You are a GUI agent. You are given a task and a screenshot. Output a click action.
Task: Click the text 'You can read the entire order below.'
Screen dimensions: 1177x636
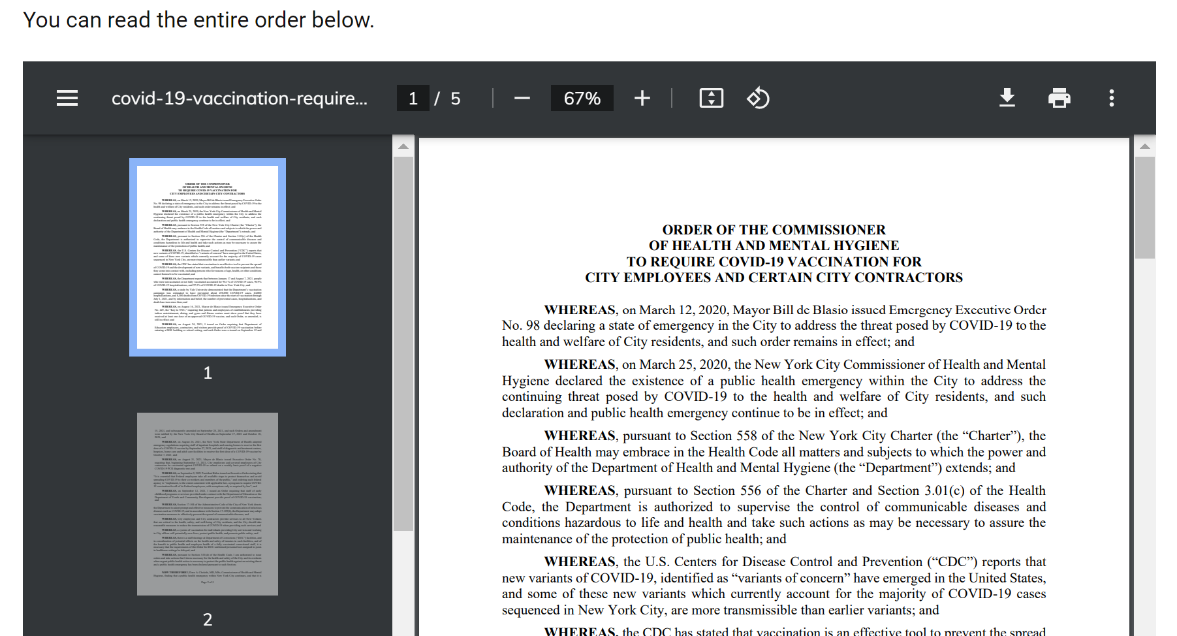click(x=198, y=20)
